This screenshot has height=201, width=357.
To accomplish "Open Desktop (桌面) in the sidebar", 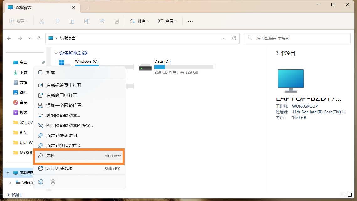I will click(x=23, y=62).
